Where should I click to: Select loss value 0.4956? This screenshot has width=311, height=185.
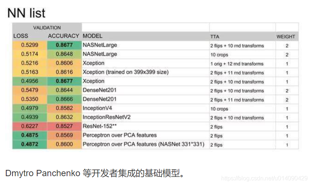pos(29,81)
